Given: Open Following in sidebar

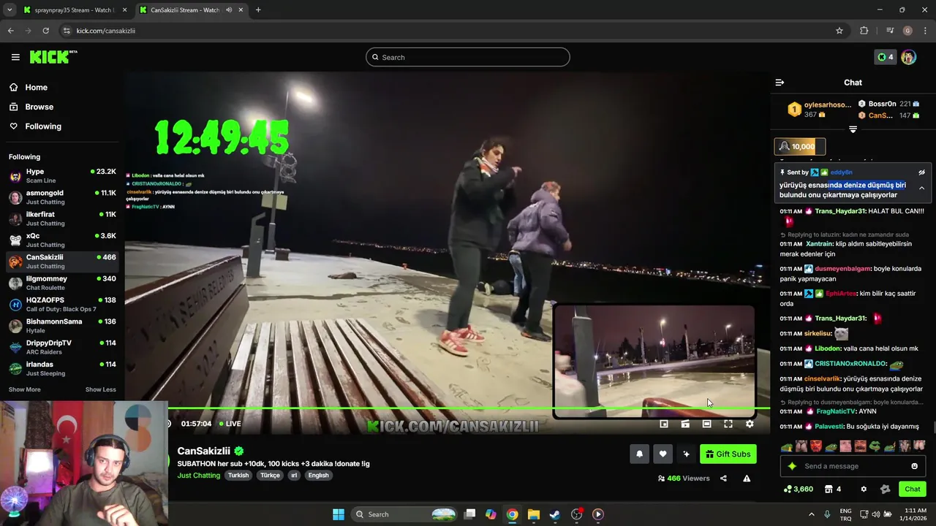Looking at the screenshot, I should pyautogui.click(x=62, y=126).
